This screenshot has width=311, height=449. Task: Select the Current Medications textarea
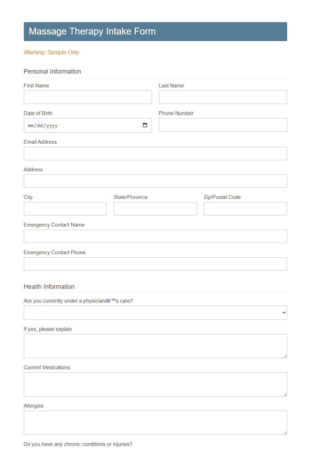pos(155,384)
